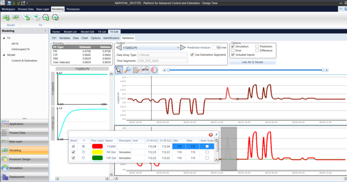Viewport: 347px width, 182px height.
Task: Toggle Use Estimation Segments checkbox
Action: coord(192,55)
